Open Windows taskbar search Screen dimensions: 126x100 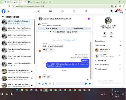point(7,94)
